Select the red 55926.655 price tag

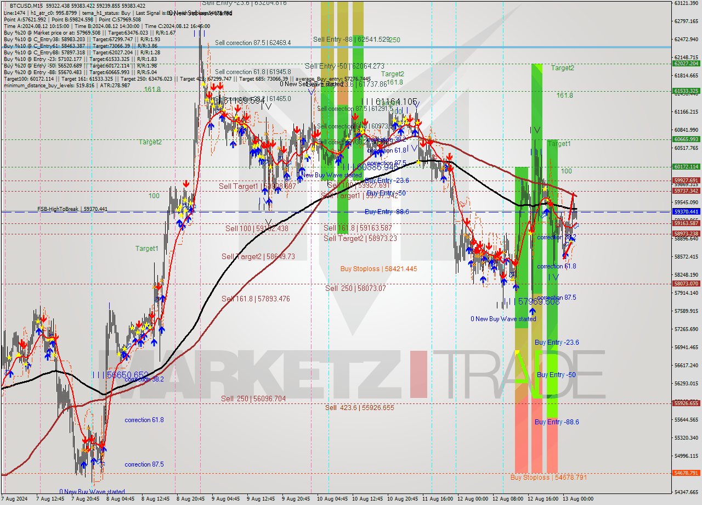(686, 403)
